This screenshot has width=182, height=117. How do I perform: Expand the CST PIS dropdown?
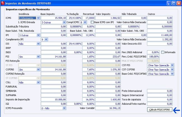point(172,65)
